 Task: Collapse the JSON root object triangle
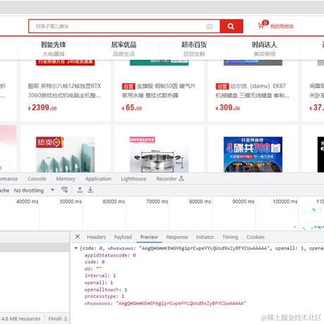[76, 248]
